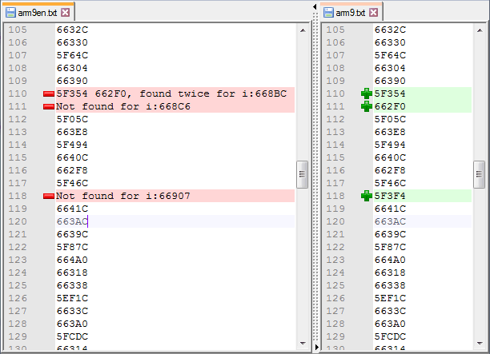Switch to the arm9.txt tab
Viewport: 490px width, 354px height.
pos(351,13)
